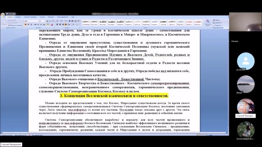Click the Find button in Editing group
Viewport: 262px width, 147px height.
click(x=217, y=20)
